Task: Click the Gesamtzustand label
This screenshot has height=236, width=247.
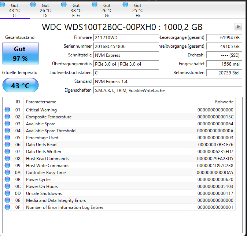Action: click(20, 37)
